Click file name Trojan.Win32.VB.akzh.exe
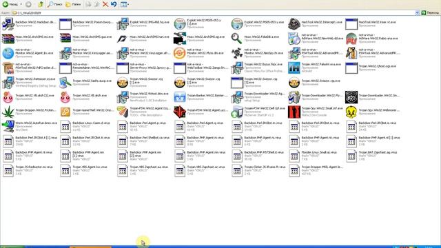 pyautogui.click(x=90, y=95)
